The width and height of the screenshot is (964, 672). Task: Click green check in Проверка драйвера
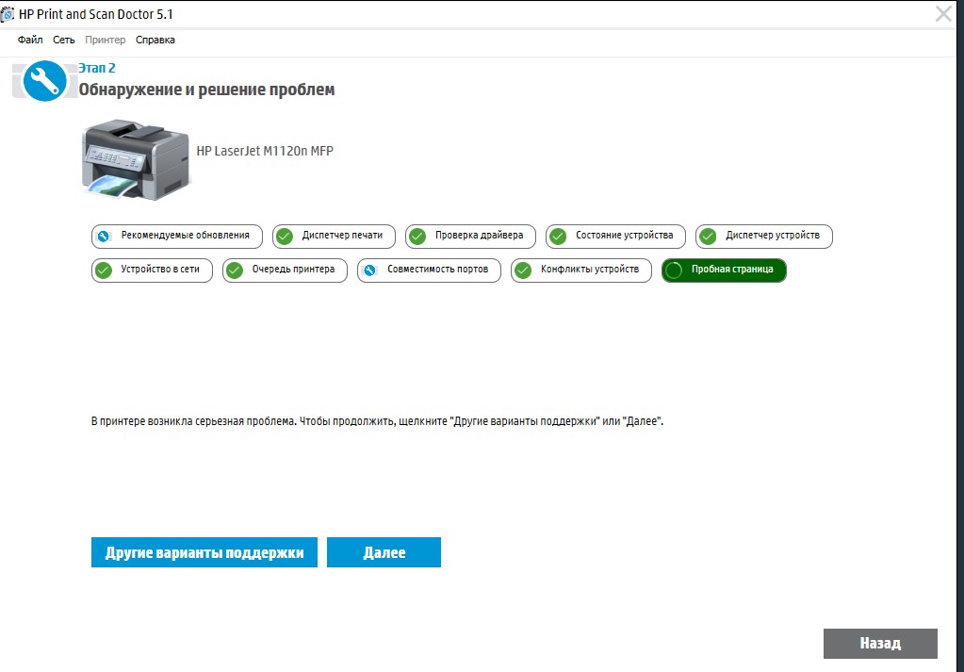click(417, 236)
